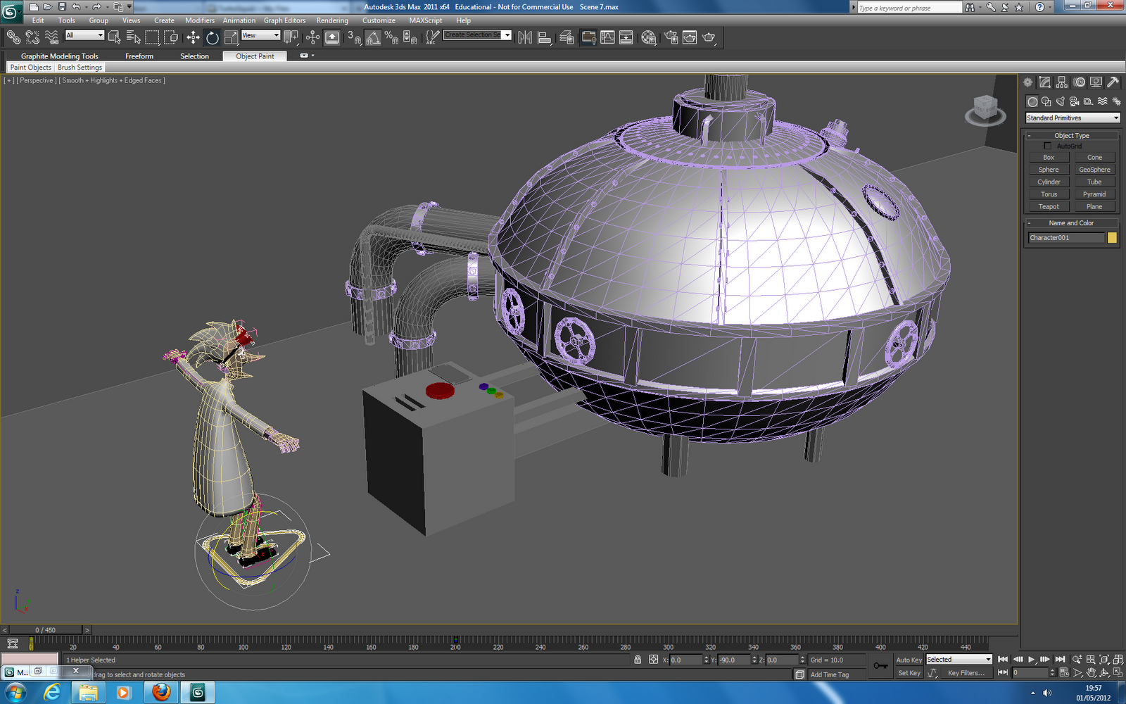Screen dimensions: 1126x704
Task: Open the Selected key filter dropdown
Action: tap(959, 660)
